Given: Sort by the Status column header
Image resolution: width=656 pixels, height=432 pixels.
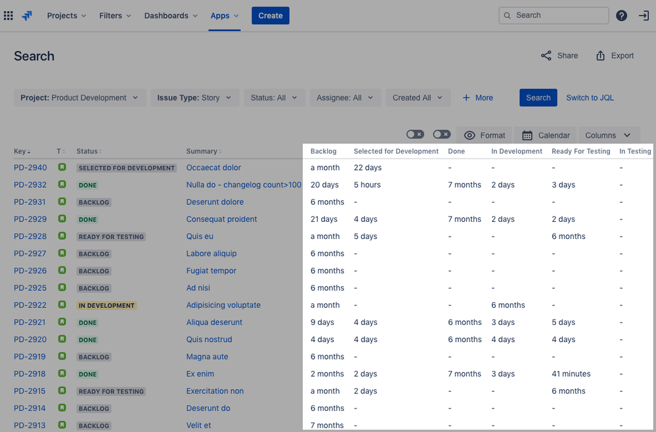Looking at the screenshot, I should point(89,152).
